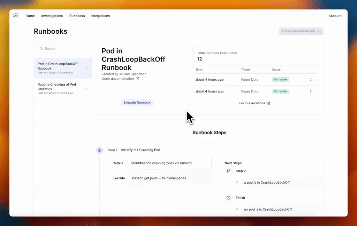Click the branch icon next to Step 2
This screenshot has width=357, height=226.
coord(228,171)
